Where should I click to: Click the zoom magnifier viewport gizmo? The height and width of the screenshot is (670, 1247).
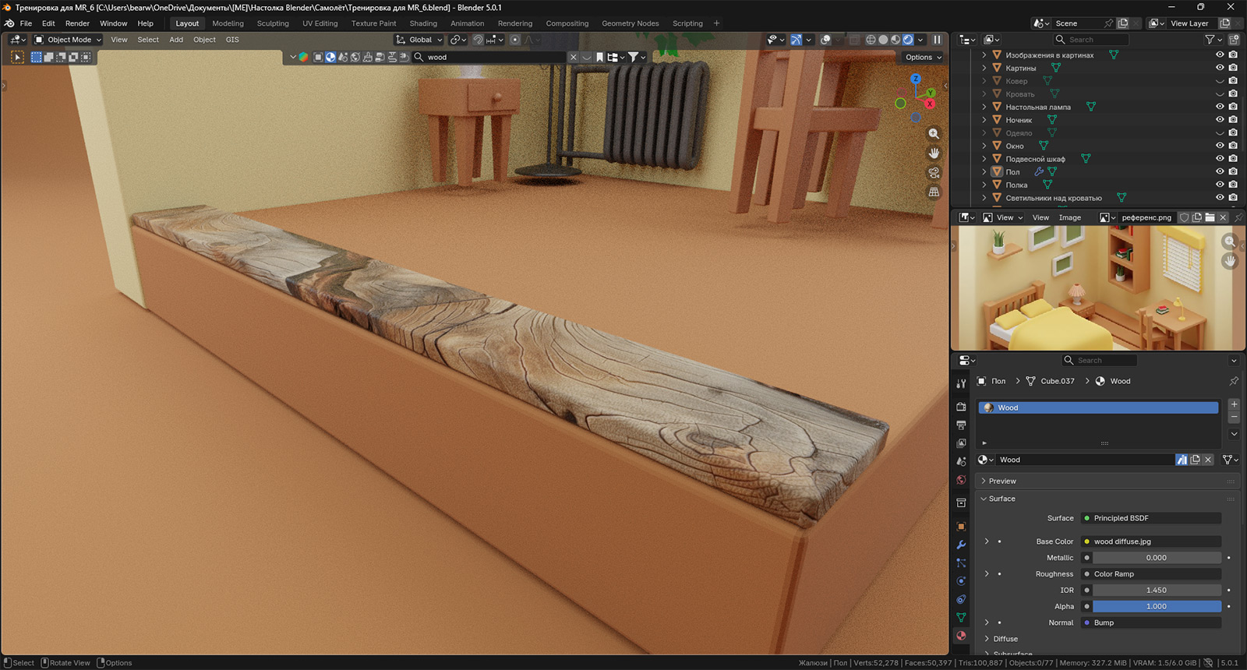[x=934, y=134]
